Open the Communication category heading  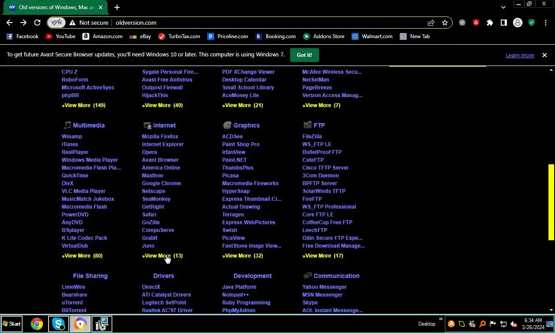point(336,276)
